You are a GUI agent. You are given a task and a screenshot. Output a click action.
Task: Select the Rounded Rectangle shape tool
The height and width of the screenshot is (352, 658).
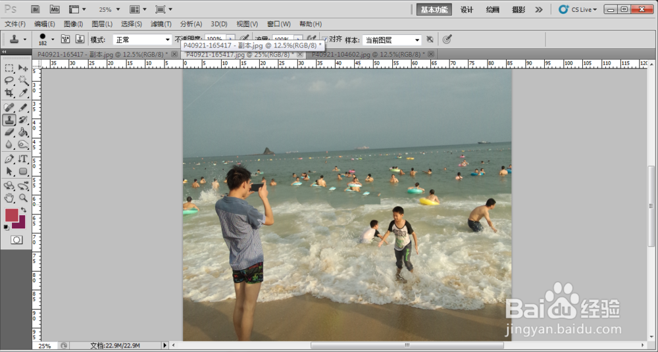point(23,171)
